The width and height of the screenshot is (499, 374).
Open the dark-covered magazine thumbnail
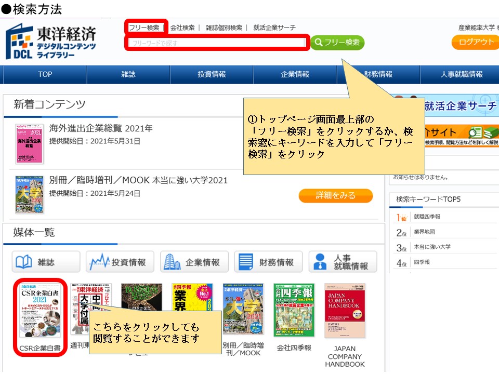click(141, 297)
